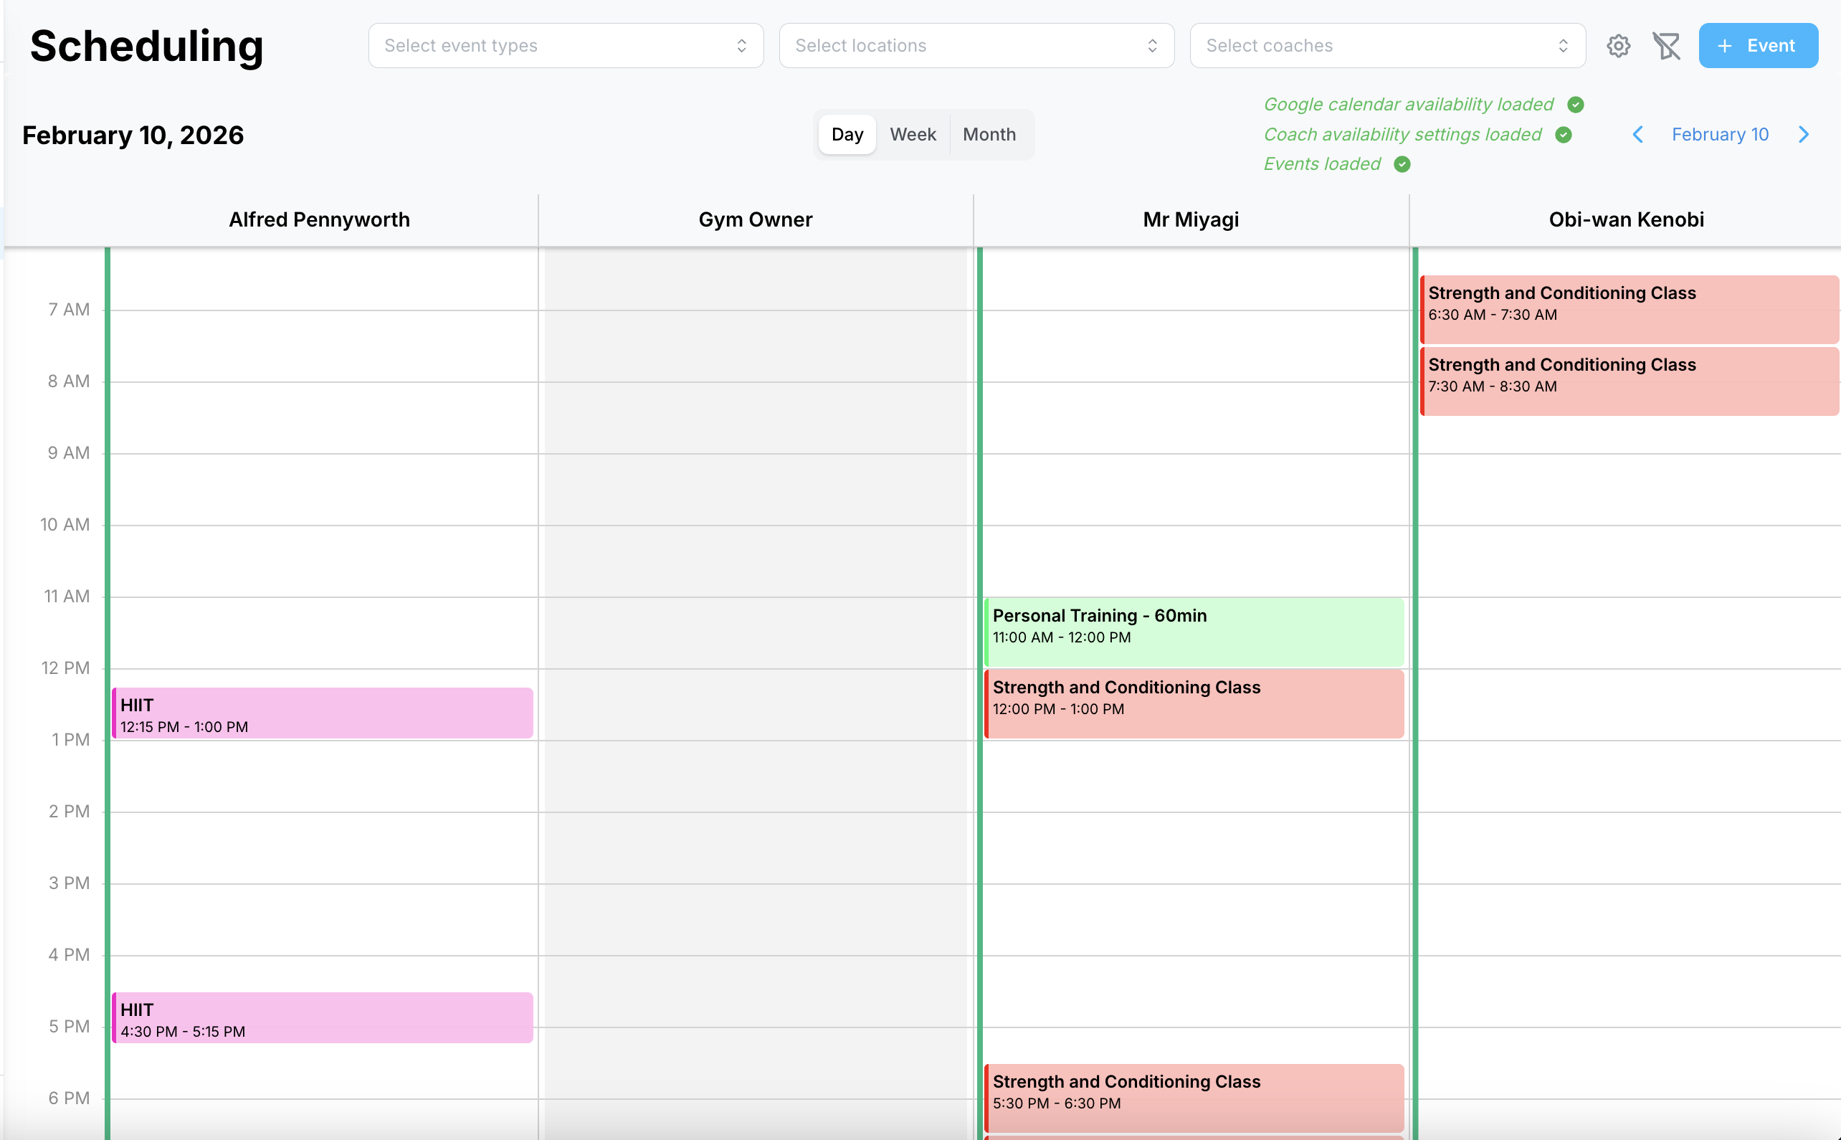Open the Select event types dropdown
1841x1140 pixels.
566,46
